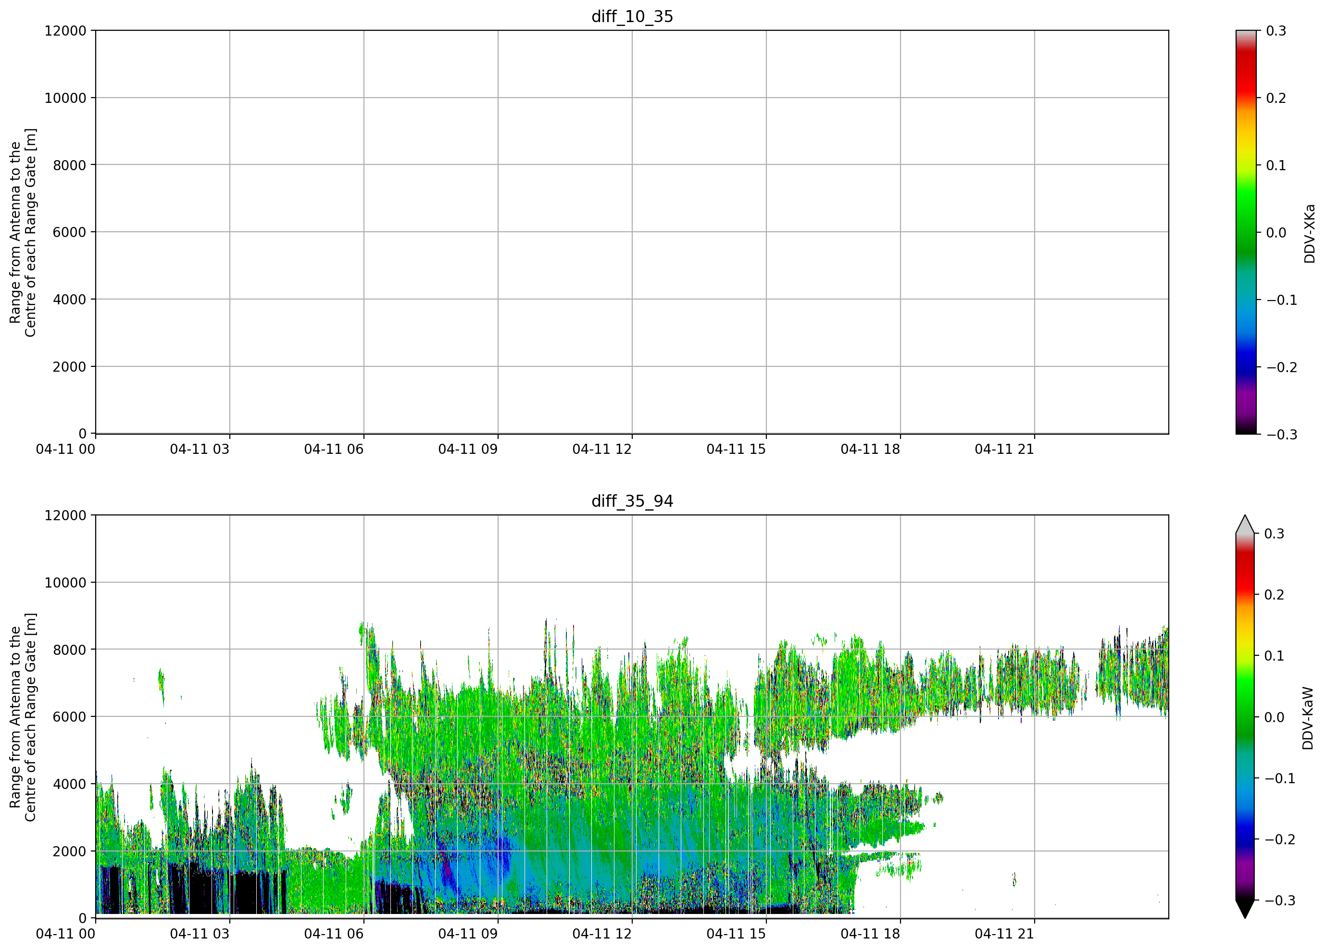This screenshot has height=951, width=1326.
Task: Click the diff_10_35 plot title
Action: [632, 16]
